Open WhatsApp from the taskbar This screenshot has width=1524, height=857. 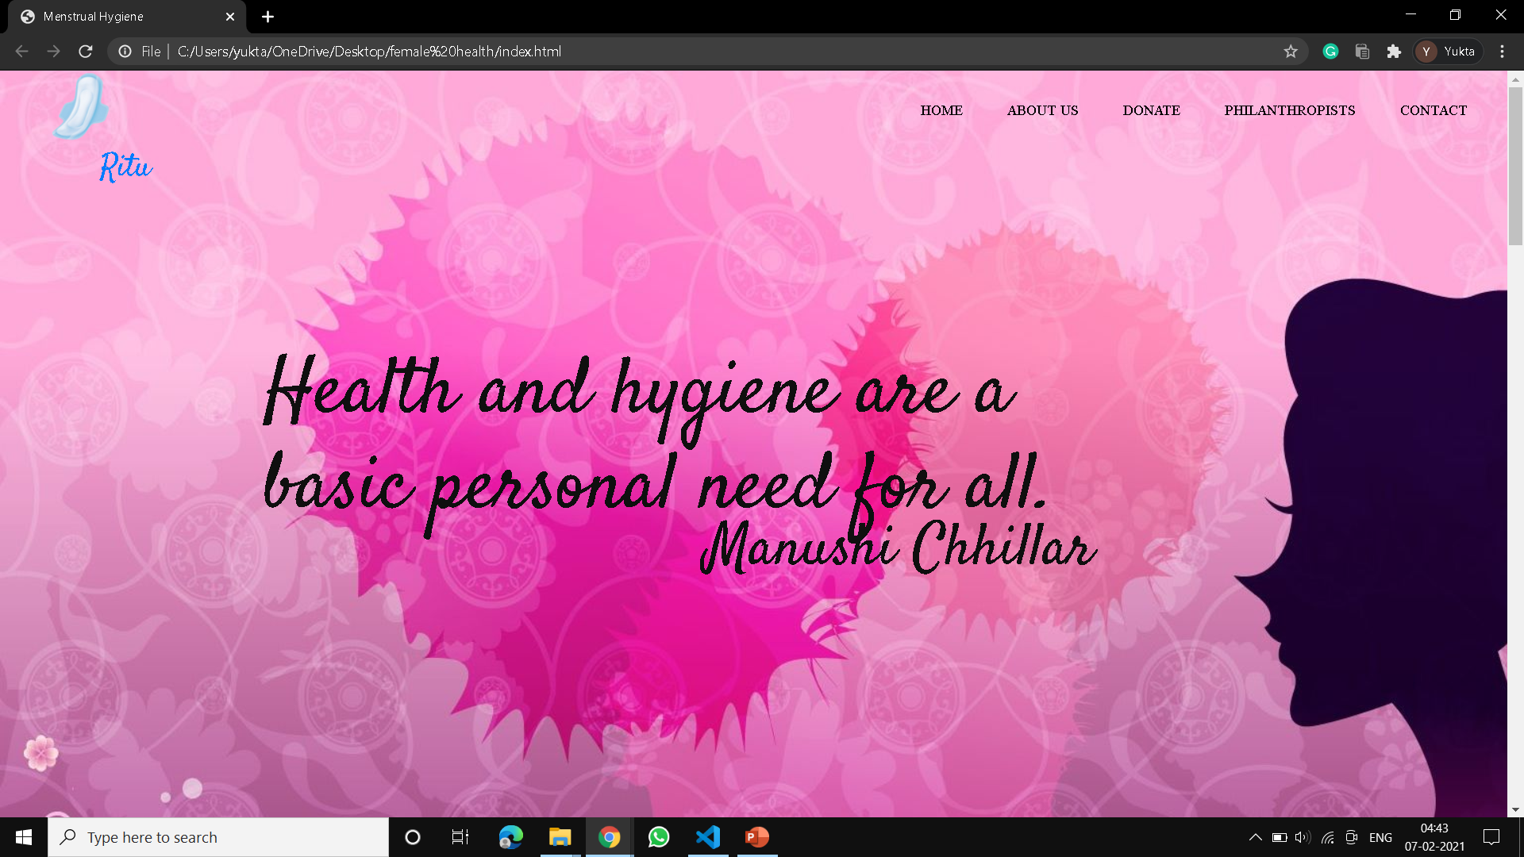[x=658, y=837]
